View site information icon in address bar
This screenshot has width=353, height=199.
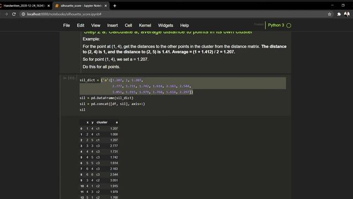(x=23, y=14)
